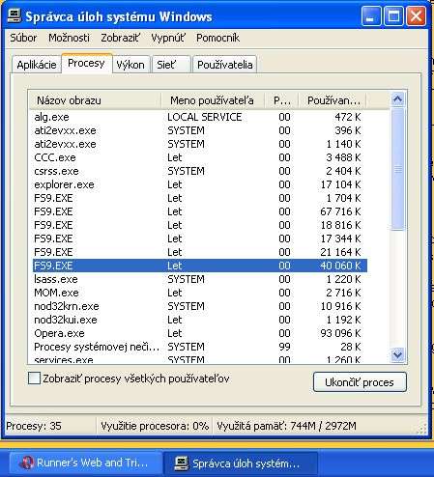Select the Opera.exe process
This screenshot has height=477, width=434.
[200, 333]
